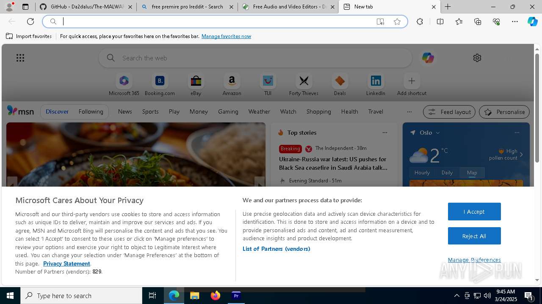Open Forty Thieves shortcut

[304, 85]
